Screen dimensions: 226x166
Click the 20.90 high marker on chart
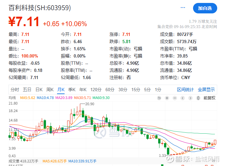(x=90, y=104)
